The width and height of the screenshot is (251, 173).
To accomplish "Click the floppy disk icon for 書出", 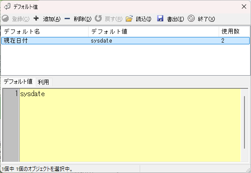I will pyautogui.click(x=160, y=18).
